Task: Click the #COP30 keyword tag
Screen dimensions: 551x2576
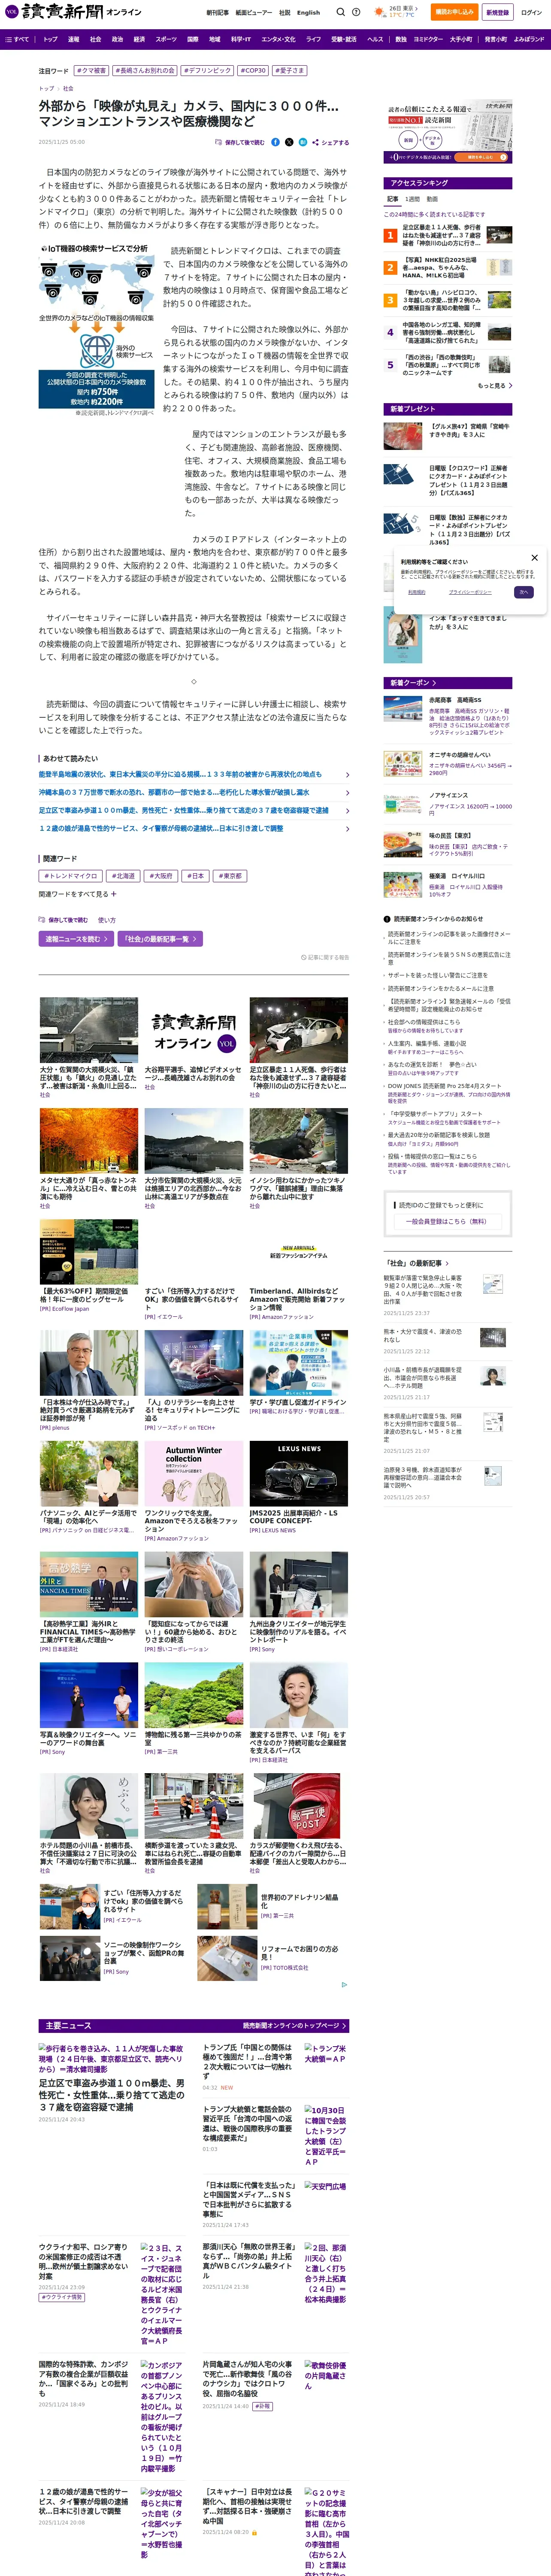Action: click(x=254, y=71)
